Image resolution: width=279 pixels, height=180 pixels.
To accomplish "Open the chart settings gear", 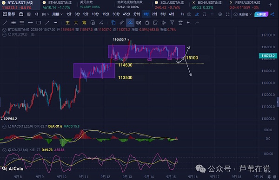I will (x=220, y=14).
